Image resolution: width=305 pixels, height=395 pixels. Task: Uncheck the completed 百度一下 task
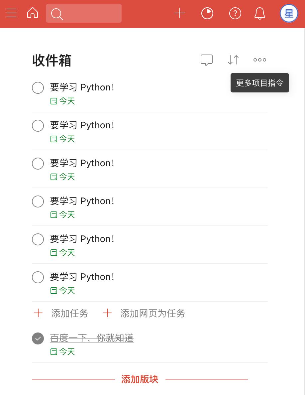pos(38,338)
